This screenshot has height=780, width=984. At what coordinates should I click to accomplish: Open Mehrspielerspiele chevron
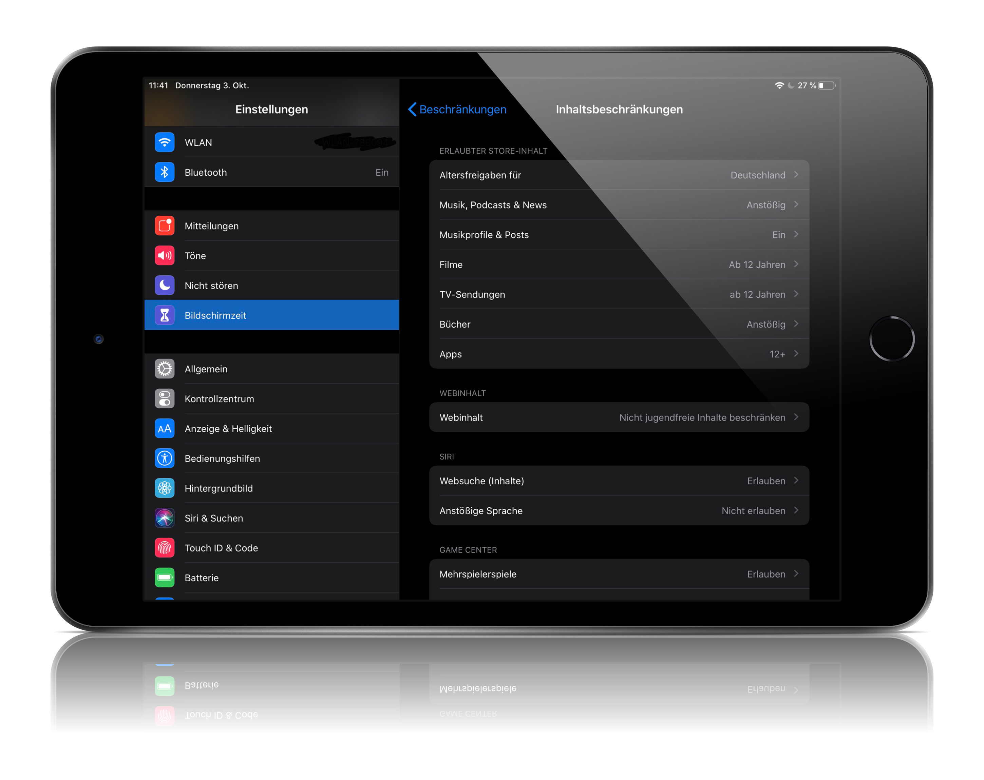(x=796, y=574)
